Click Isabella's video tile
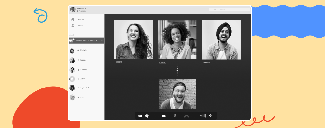Screen dimensions: 325x128 (133, 40)
